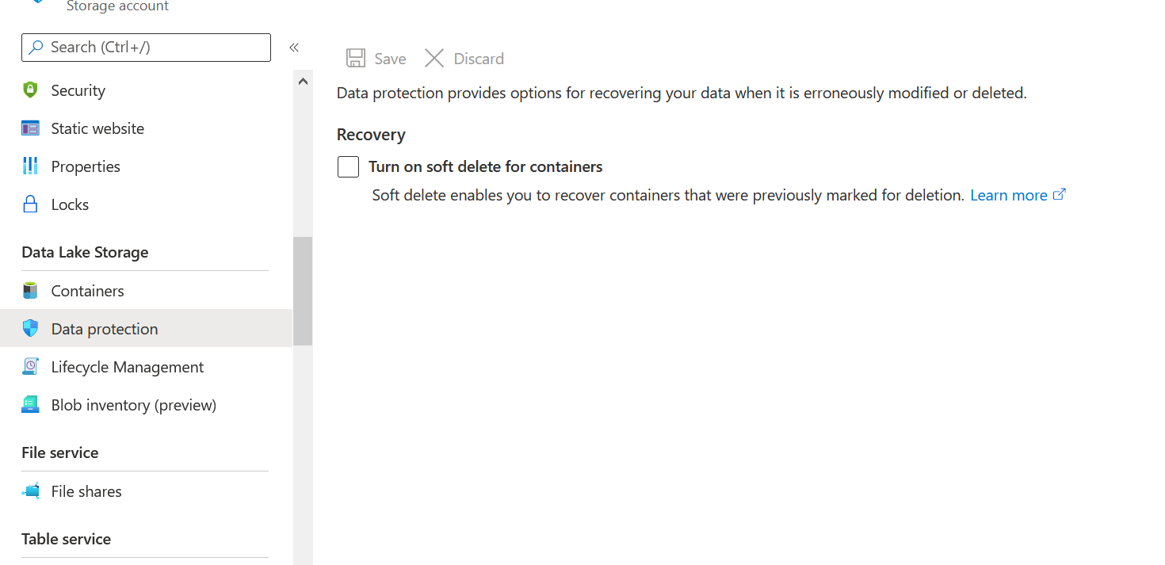Click the Blob inventory (preview) icon
Image resolution: width=1165 pixels, height=565 pixels.
(30, 404)
